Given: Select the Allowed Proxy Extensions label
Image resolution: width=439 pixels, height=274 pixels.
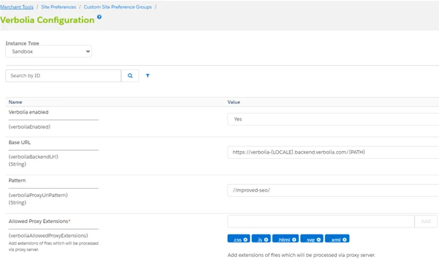Looking at the screenshot, I should (x=39, y=221).
